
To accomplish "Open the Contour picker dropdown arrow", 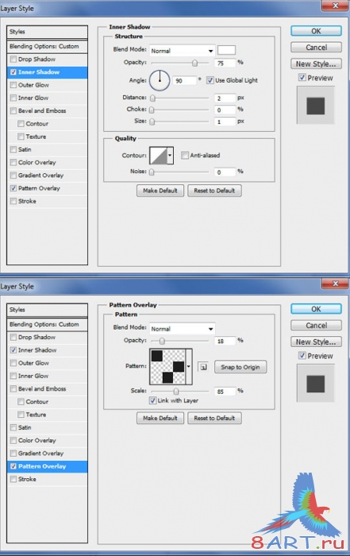I will pos(170,156).
